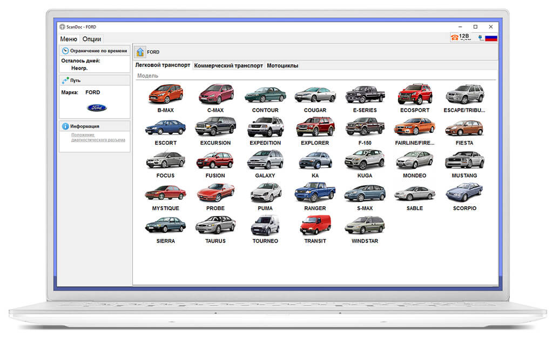This screenshot has width=553, height=338.
Task: Choose the red EXPLORER thumbnail
Action: [x=315, y=126]
